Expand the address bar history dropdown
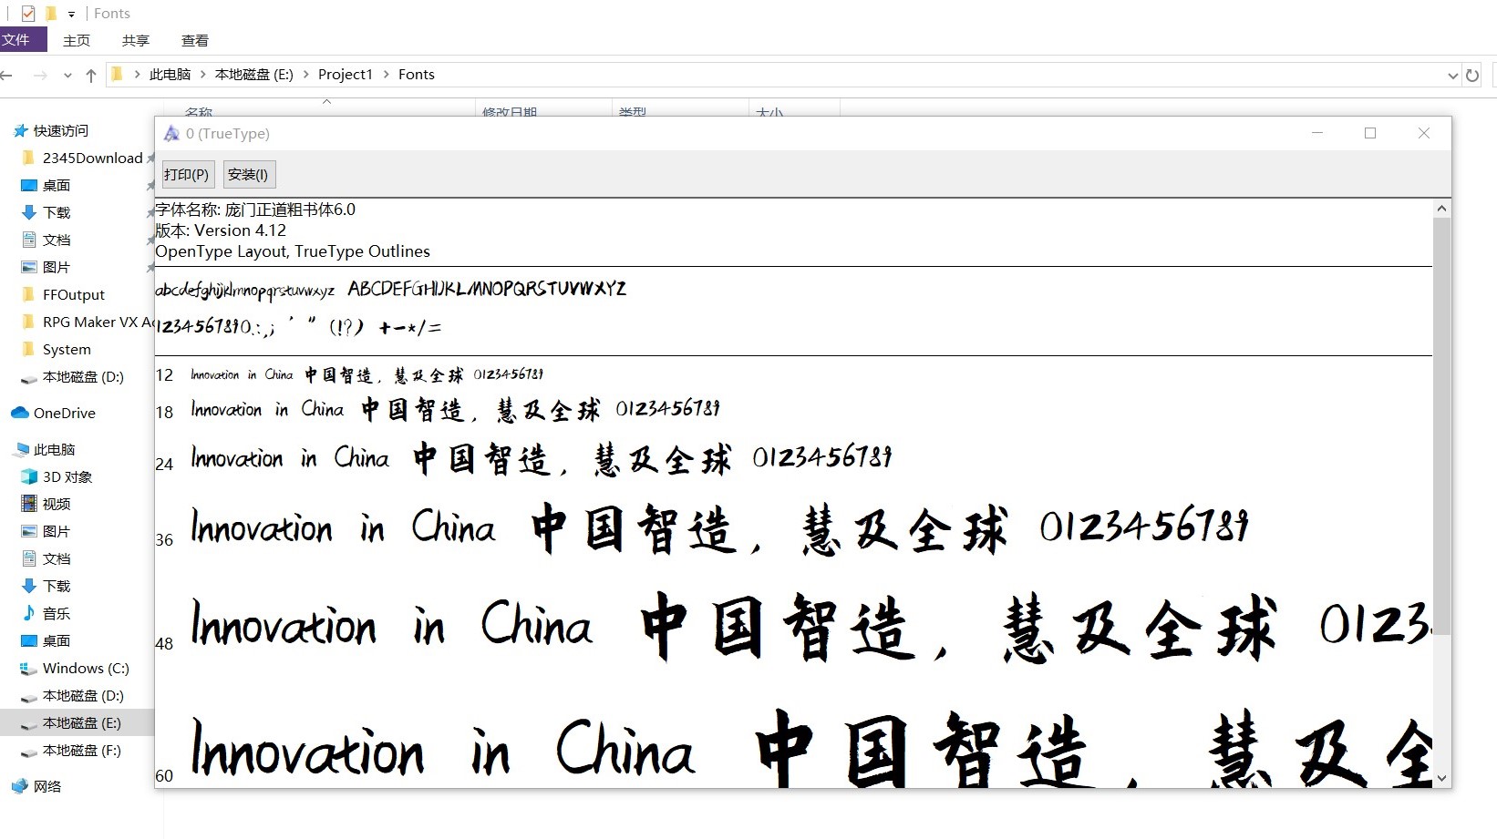The height and width of the screenshot is (839, 1497). pyautogui.click(x=1453, y=76)
